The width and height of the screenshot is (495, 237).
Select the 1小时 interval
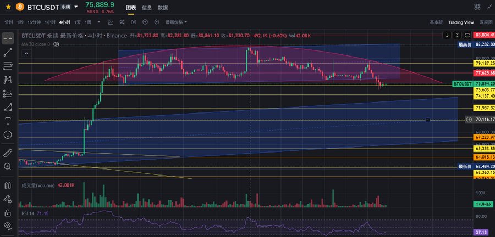coord(50,22)
